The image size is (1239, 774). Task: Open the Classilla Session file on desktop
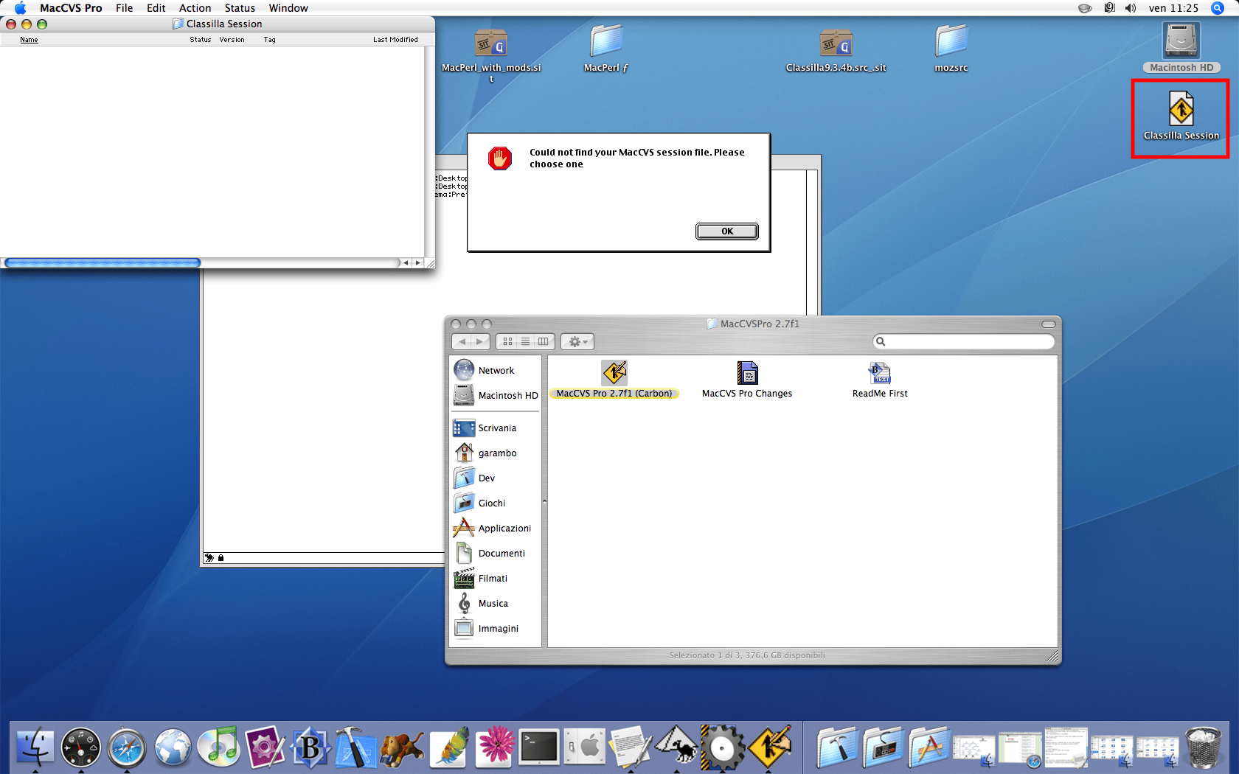[1181, 116]
